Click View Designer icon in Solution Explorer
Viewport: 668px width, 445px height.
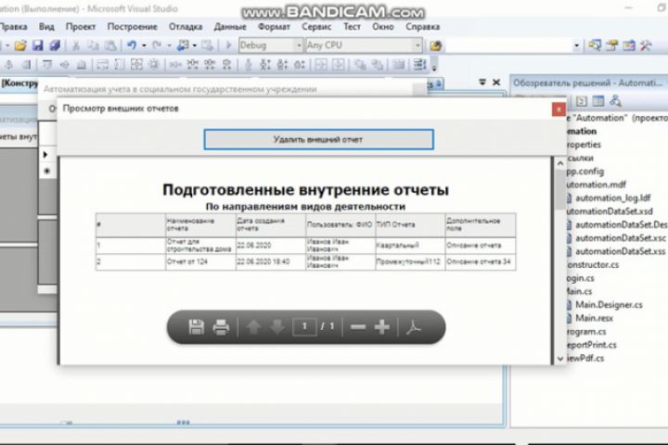pos(598,101)
